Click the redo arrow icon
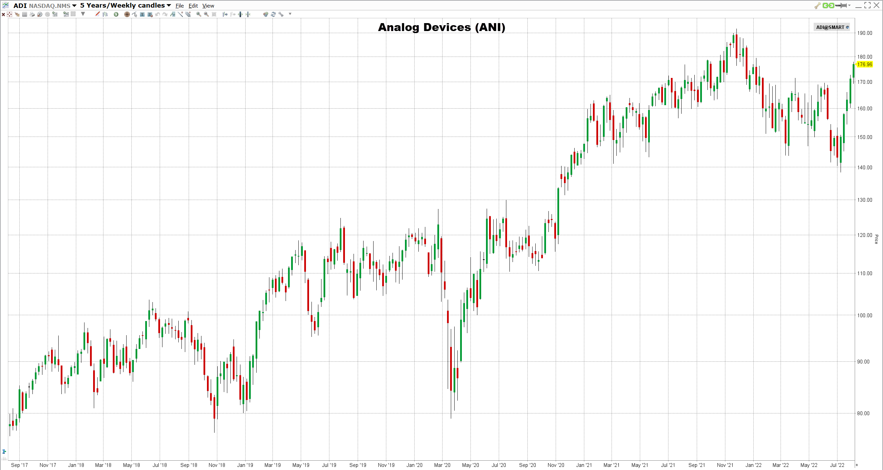 pyautogui.click(x=165, y=14)
